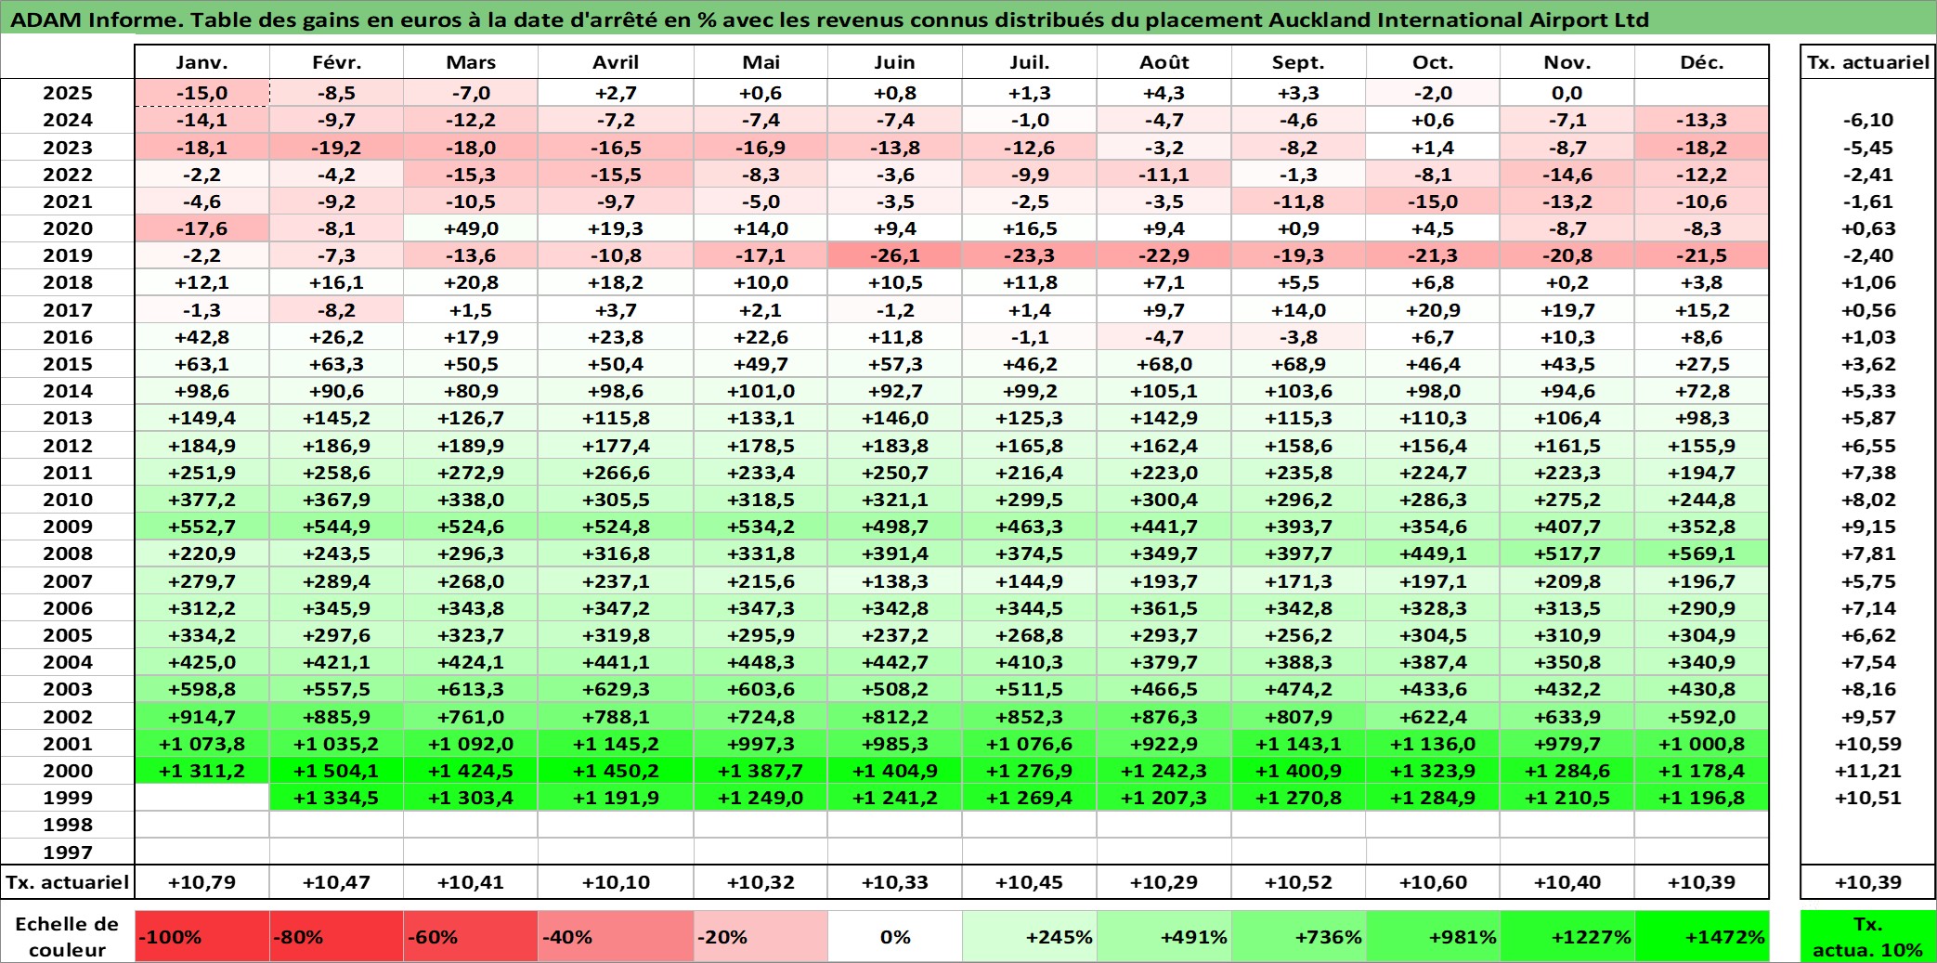Viewport: 1937px width, 963px height.
Task: Click the +552,7 cell in January 2009
Action: point(202,527)
